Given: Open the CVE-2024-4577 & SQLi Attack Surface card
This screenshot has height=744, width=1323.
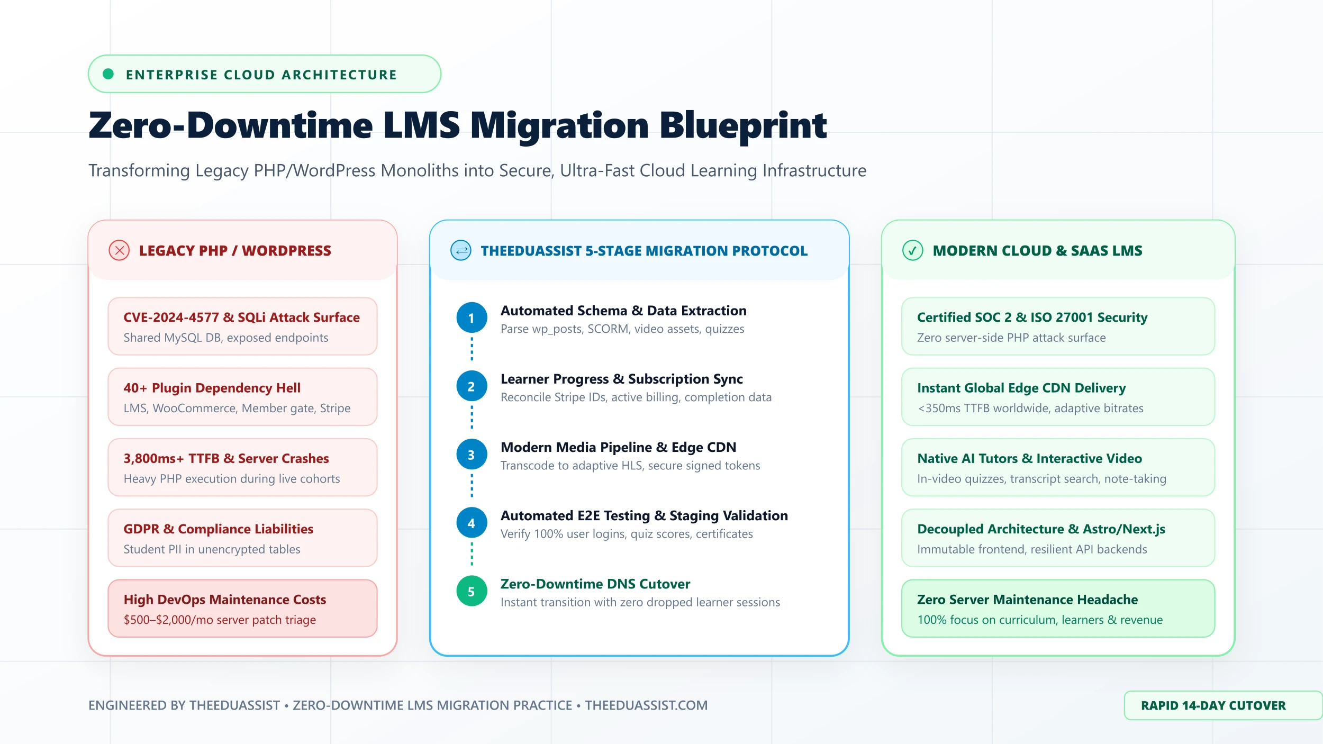Looking at the screenshot, I should tap(242, 326).
